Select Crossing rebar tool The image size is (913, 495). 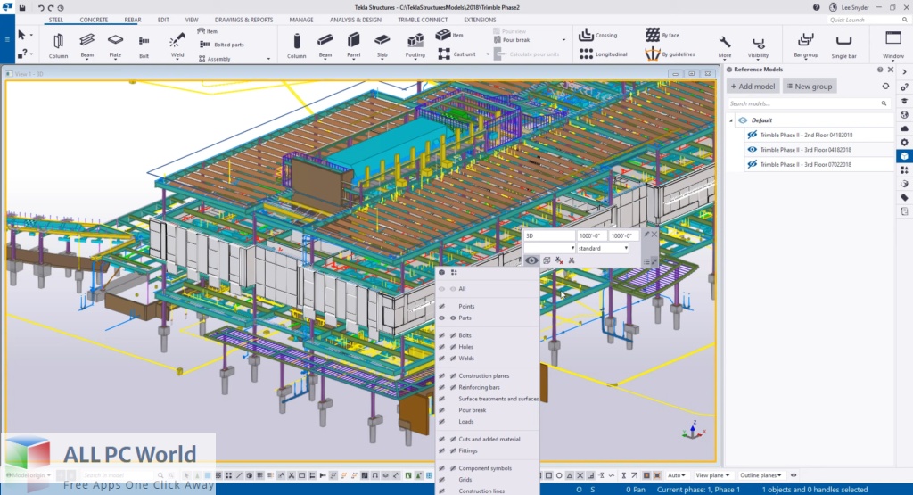(598, 35)
